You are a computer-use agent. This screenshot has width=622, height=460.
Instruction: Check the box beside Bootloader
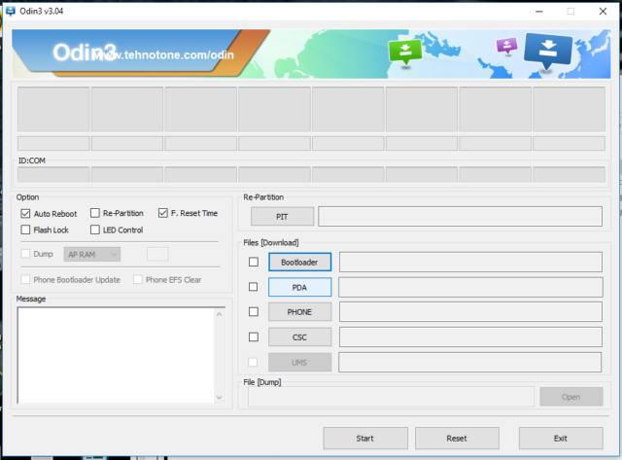coord(254,262)
